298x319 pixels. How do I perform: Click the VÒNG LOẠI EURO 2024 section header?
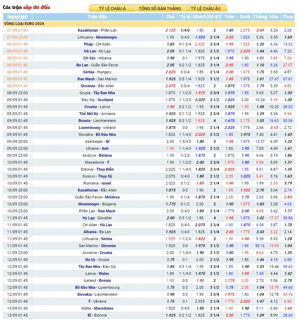[x=24, y=24]
